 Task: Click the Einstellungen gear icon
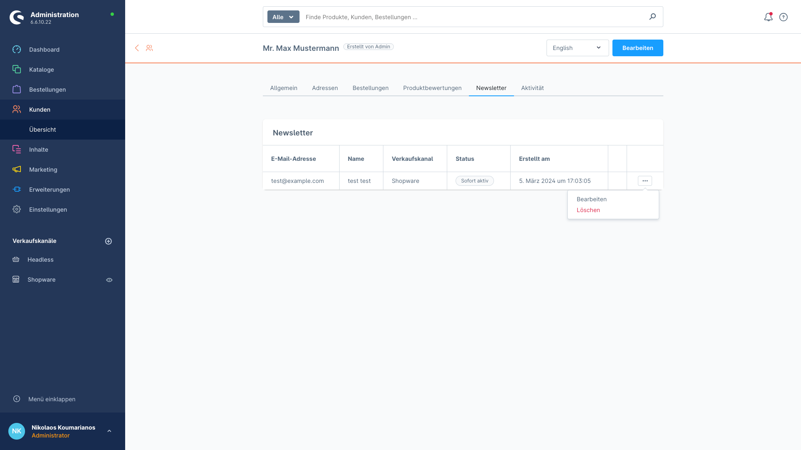17,210
